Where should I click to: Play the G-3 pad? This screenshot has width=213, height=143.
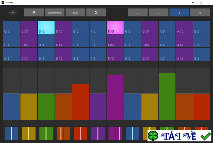tap(132, 54)
